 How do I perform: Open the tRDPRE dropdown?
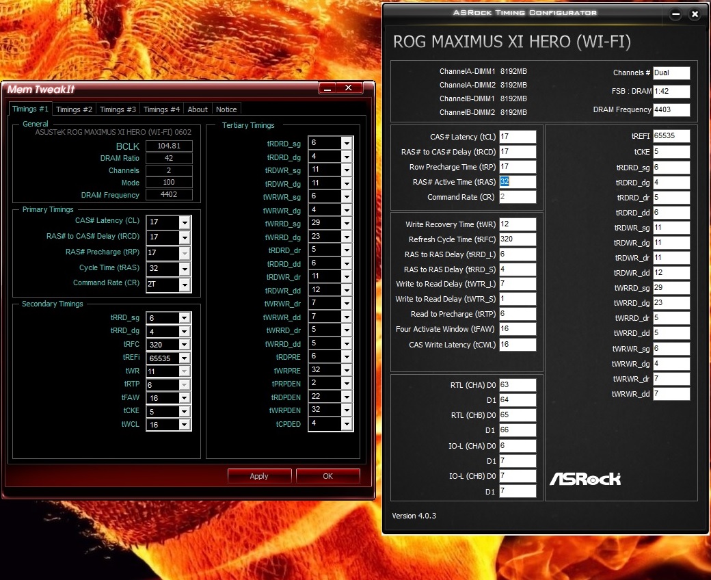[x=347, y=357]
